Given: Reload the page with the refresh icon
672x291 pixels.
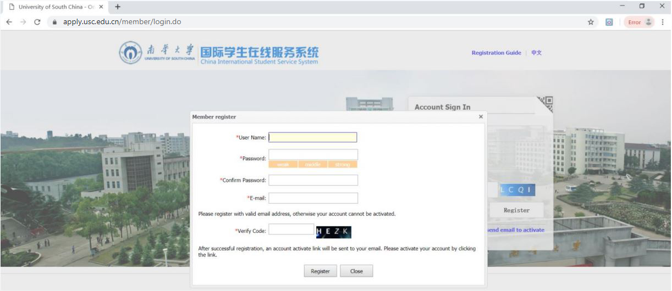Looking at the screenshot, I should point(37,22).
